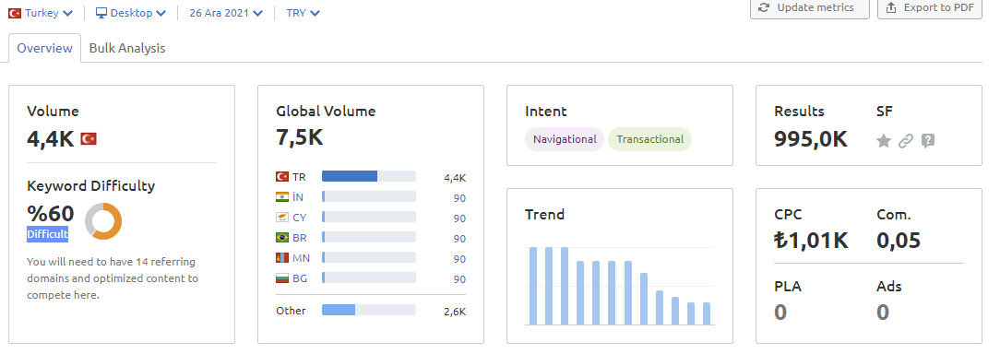Click the link chain icon under SF
Screen dimensions: 1000x354
(x=906, y=141)
